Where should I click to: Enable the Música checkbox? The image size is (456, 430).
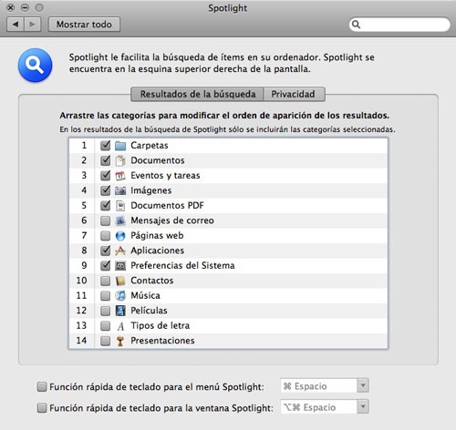[x=106, y=296]
